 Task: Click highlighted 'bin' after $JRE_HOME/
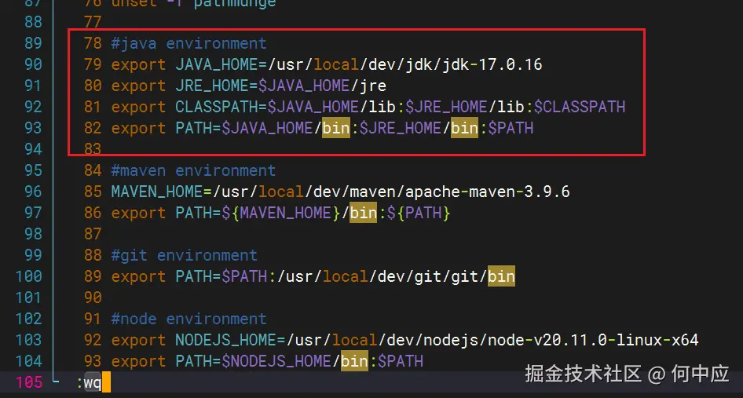[x=464, y=128]
